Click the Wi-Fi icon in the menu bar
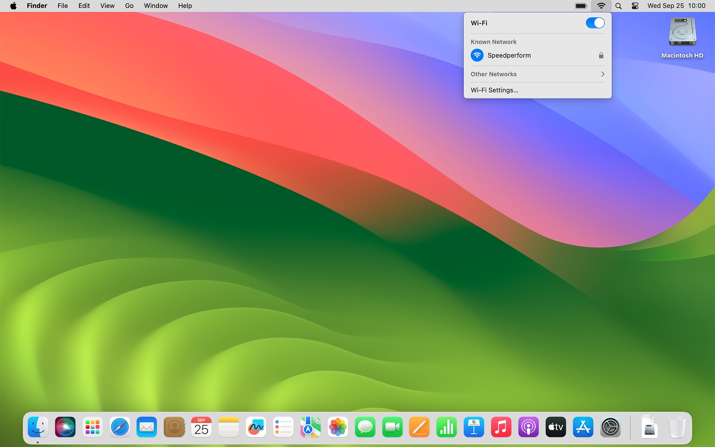The image size is (715, 447). 601,6
